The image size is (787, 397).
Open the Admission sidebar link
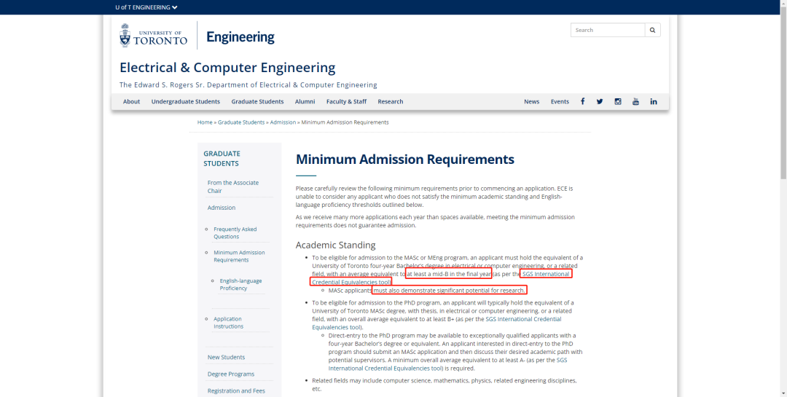pos(222,208)
